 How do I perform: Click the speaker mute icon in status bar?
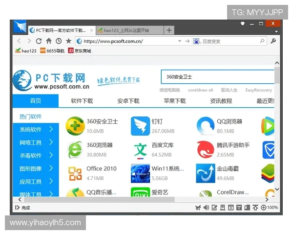pos(206,208)
